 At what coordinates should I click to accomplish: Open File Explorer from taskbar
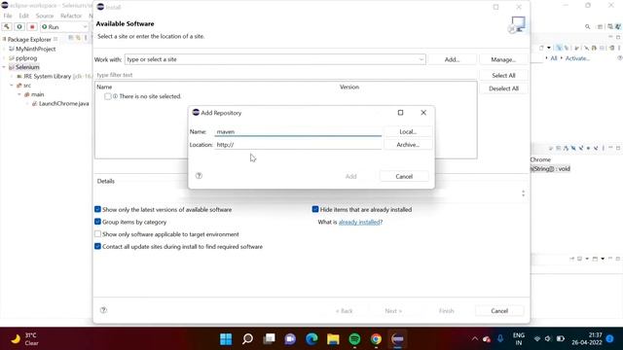[333, 339]
